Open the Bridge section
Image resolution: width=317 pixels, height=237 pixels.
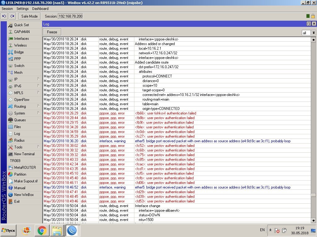coord(19,52)
